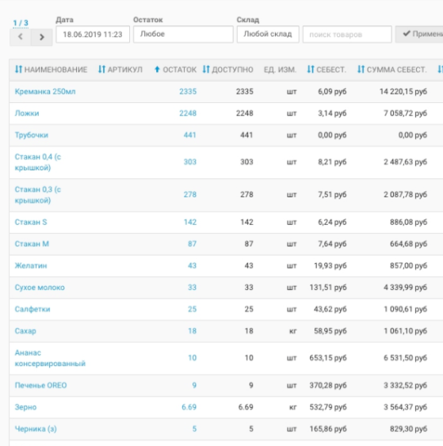Toggle Остаток sort arrow
The height and width of the screenshot is (446, 443).
(157, 69)
